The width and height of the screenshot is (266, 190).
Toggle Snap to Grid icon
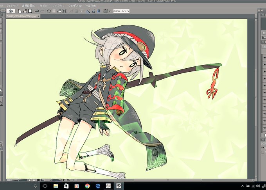click(x=99, y=11)
